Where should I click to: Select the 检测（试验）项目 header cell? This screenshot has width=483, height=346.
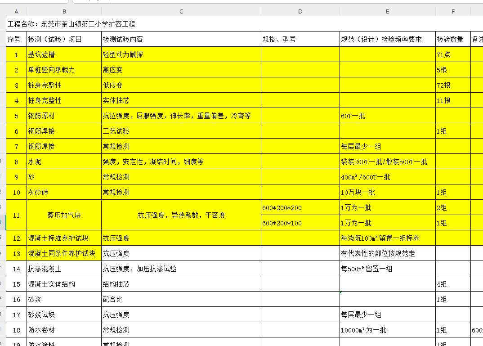pos(64,39)
